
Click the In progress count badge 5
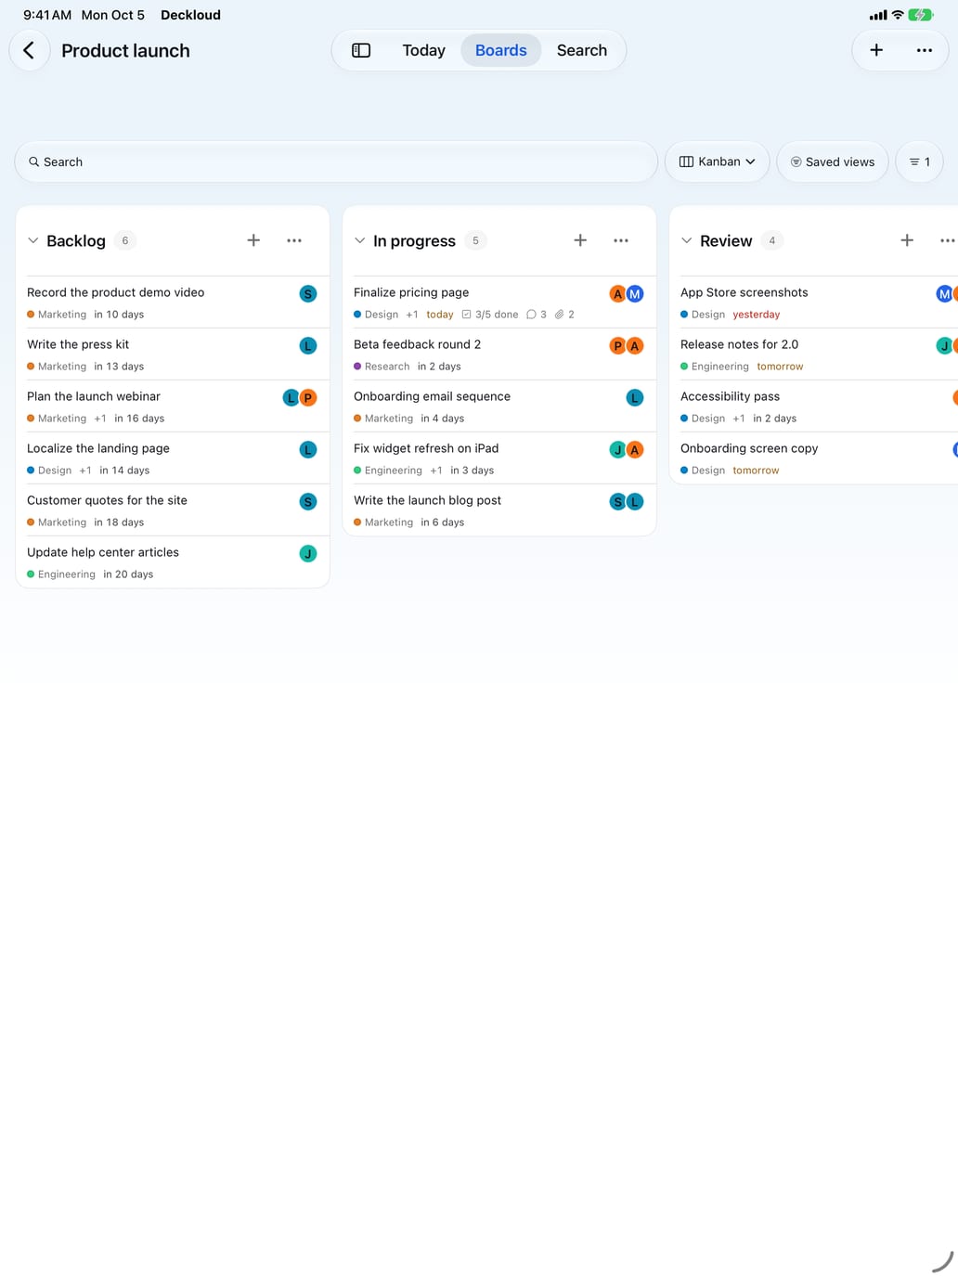[475, 240]
